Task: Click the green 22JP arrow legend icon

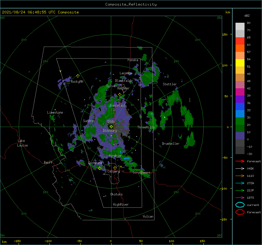Action: coord(240,190)
